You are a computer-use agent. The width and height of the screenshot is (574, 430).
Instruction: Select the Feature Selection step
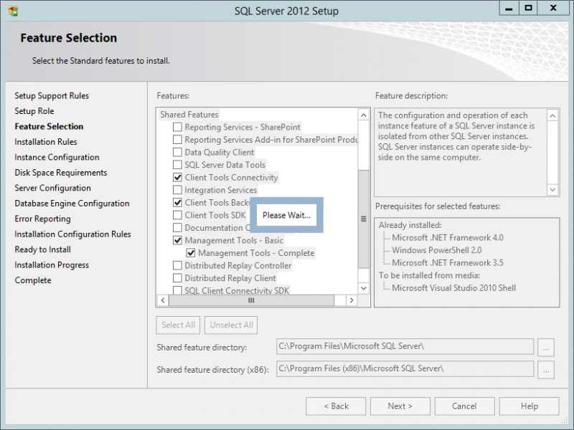pos(49,127)
